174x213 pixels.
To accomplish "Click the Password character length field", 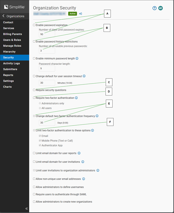I will (x=47, y=68).
